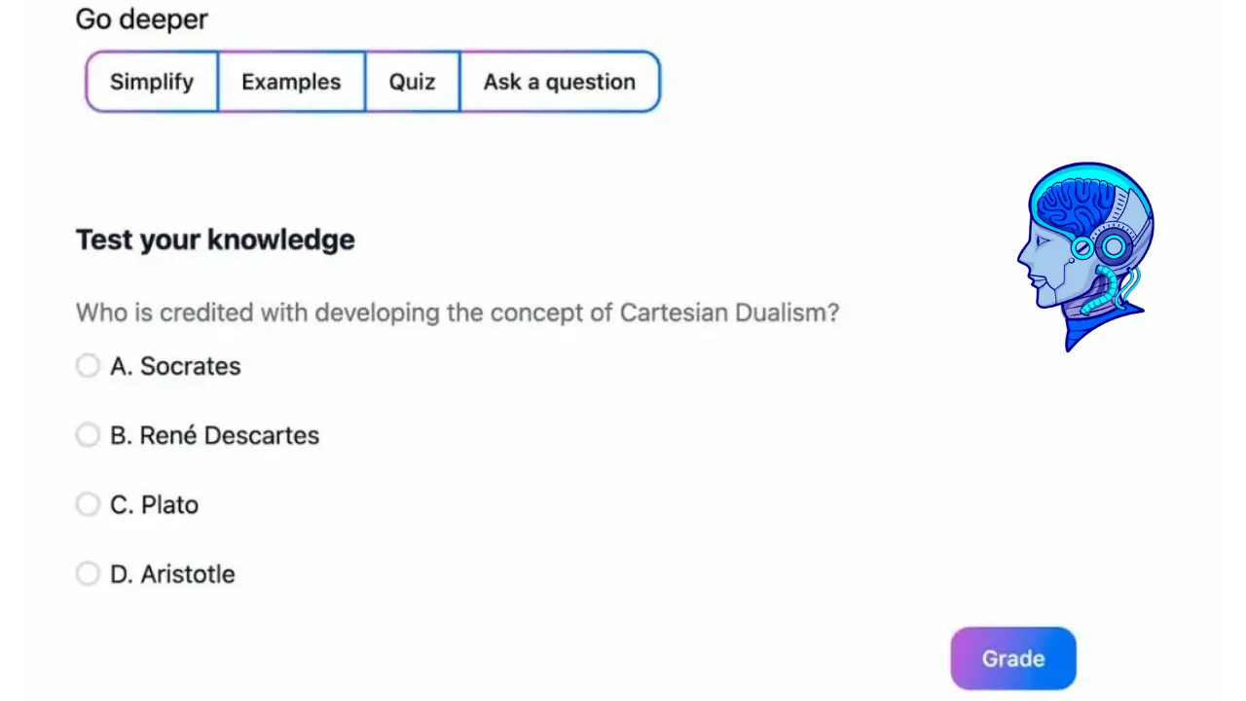Switch to the Examples option
Image resolution: width=1246 pixels, height=701 pixels.
[x=291, y=82]
